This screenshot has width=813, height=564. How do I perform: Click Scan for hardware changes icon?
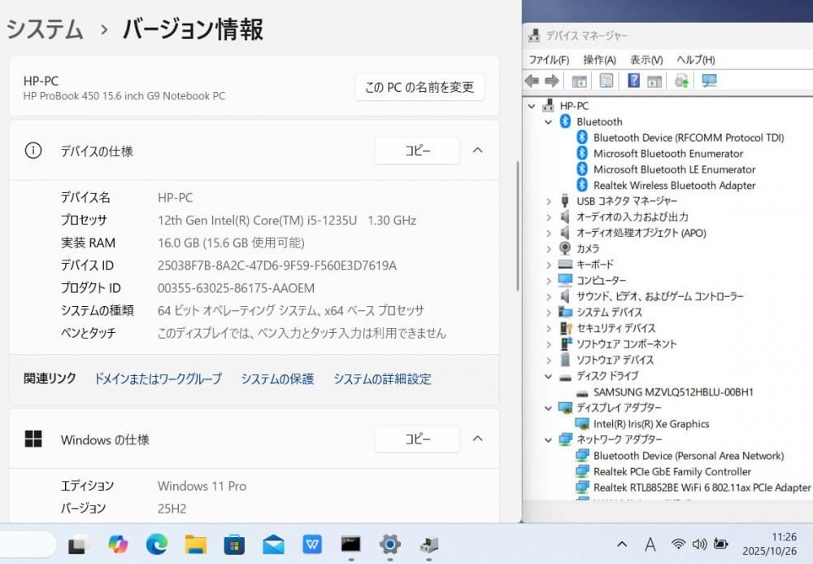click(x=709, y=81)
